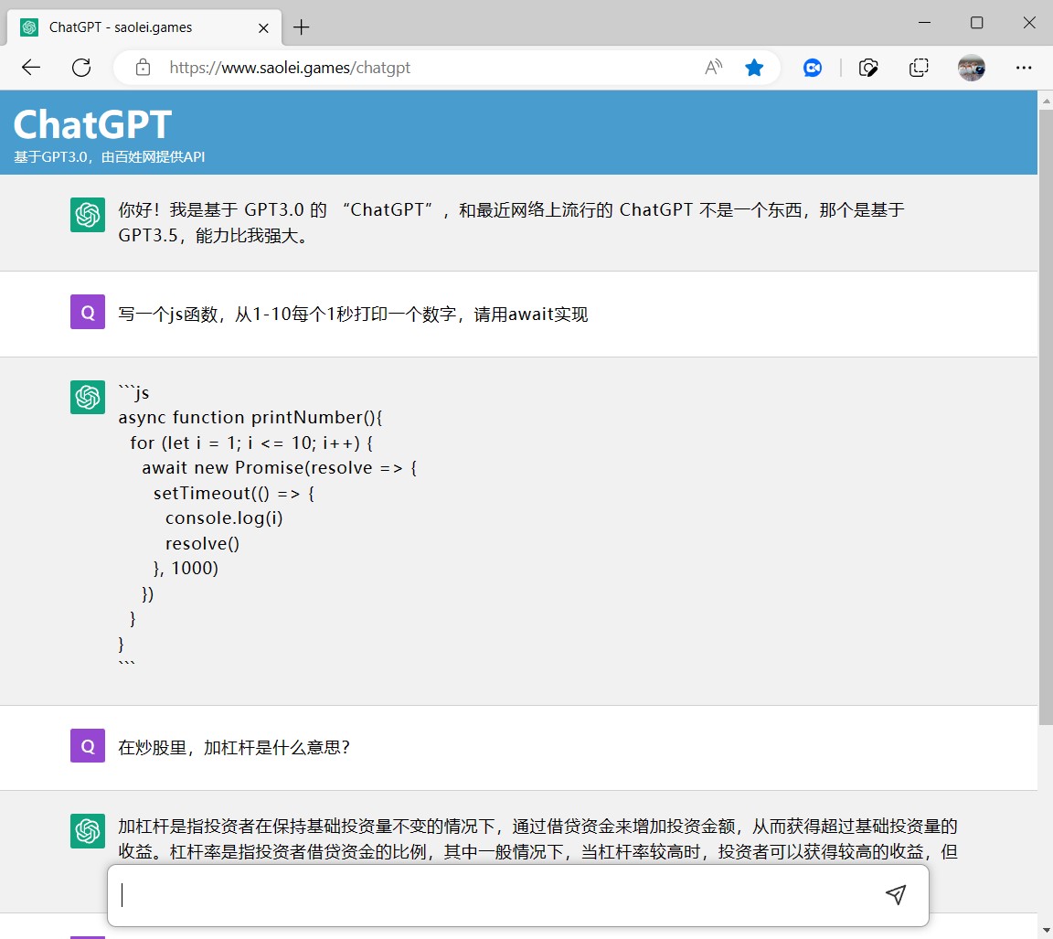Screen dimensions: 1053x939
Task: Click the scrollbar down arrow
Action: pyautogui.click(x=1046, y=931)
